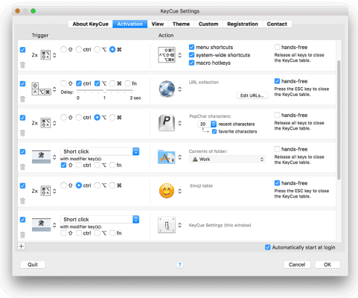Click the mouse-click trigger icon in KeyCue Settings row
This screenshot has height=298, width=358.
[41, 225]
